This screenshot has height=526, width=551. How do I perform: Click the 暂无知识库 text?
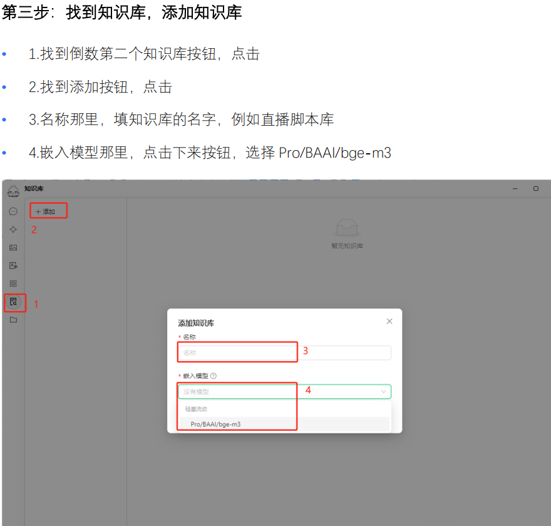pos(347,246)
